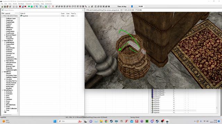
Task: Click the red triangle toolbar icon
Action: (23, 7)
